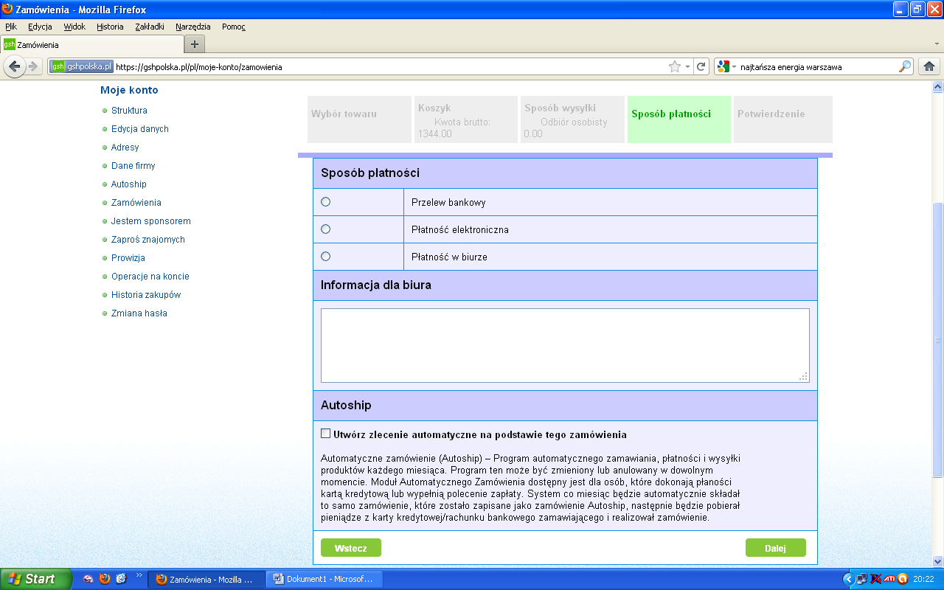Image resolution: width=944 pixels, height=590 pixels.
Task: Click the Płatność elektroniczna label text
Action: tap(460, 229)
